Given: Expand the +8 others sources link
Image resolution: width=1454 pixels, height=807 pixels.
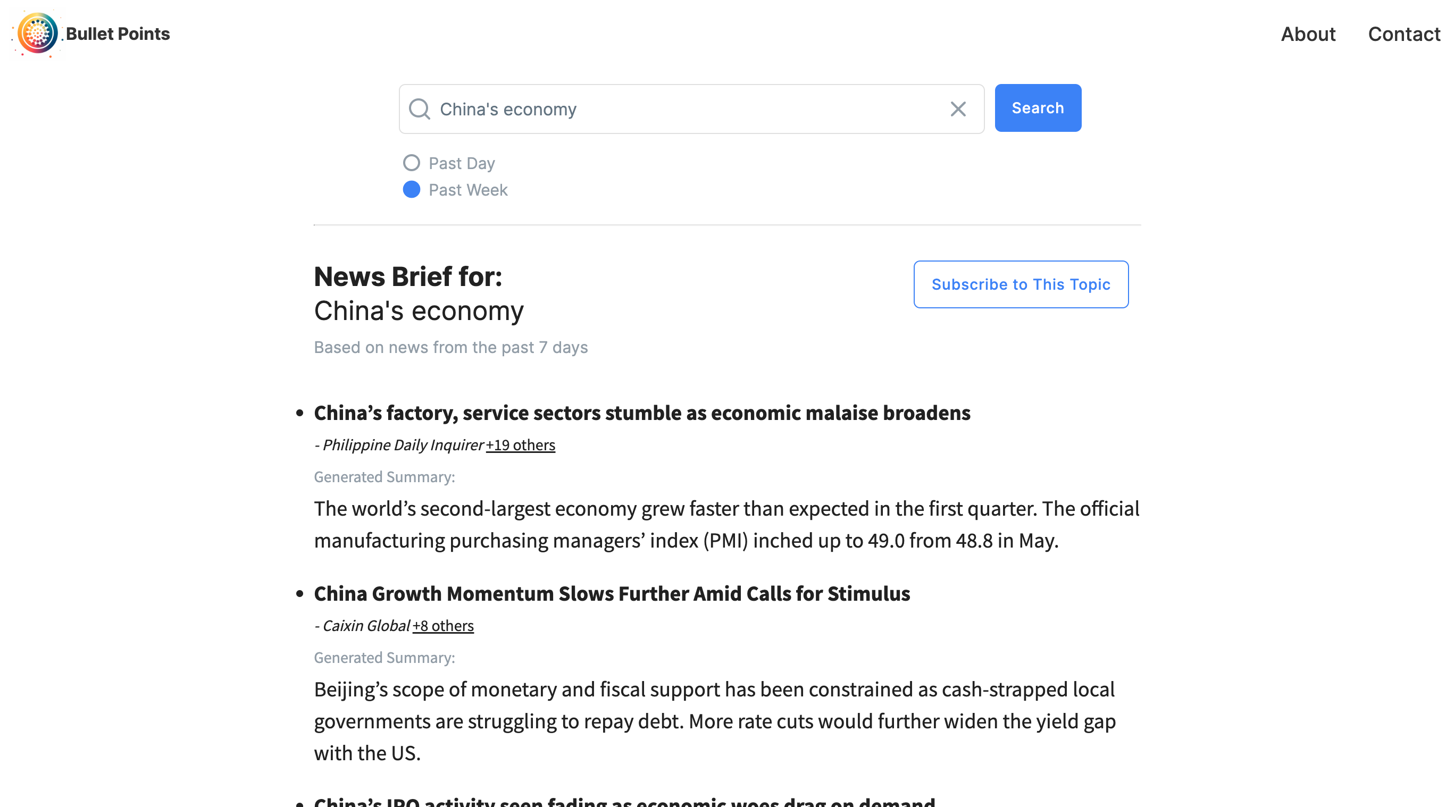Looking at the screenshot, I should tap(443, 625).
